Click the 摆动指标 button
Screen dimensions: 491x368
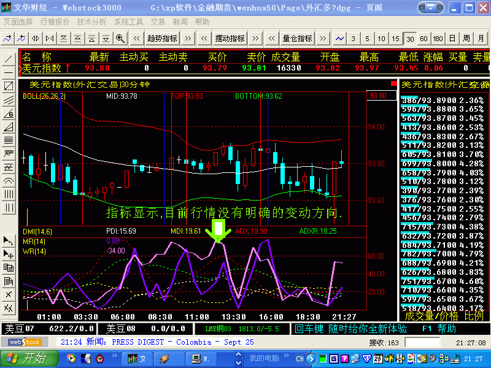point(230,39)
